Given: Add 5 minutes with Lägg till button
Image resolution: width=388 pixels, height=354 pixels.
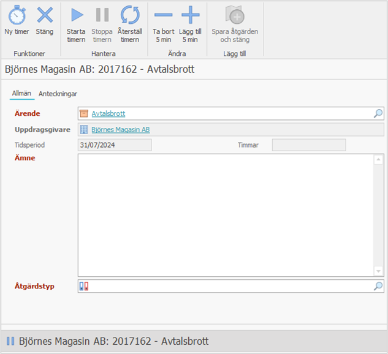Looking at the screenshot, I should tap(190, 24).
